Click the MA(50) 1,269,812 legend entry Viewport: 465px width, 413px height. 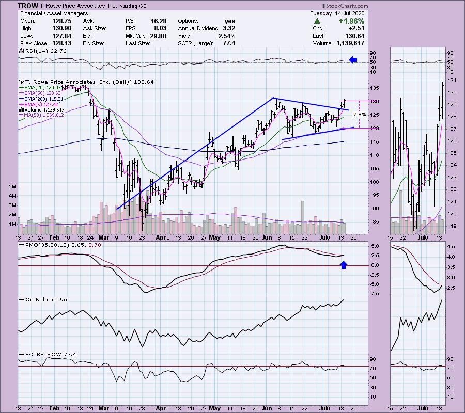pos(41,115)
